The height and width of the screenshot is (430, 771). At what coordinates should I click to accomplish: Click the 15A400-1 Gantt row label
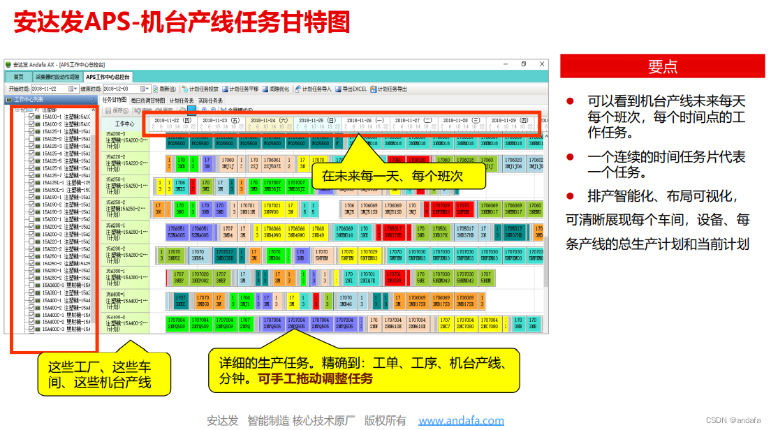(x=126, y=300)
